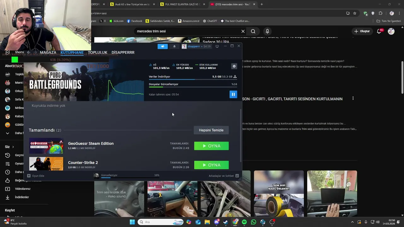Screen dimensions: 404x227
Task: Click Counter-Strike 2 game thumbnail
Action: (x=46, y=164)
